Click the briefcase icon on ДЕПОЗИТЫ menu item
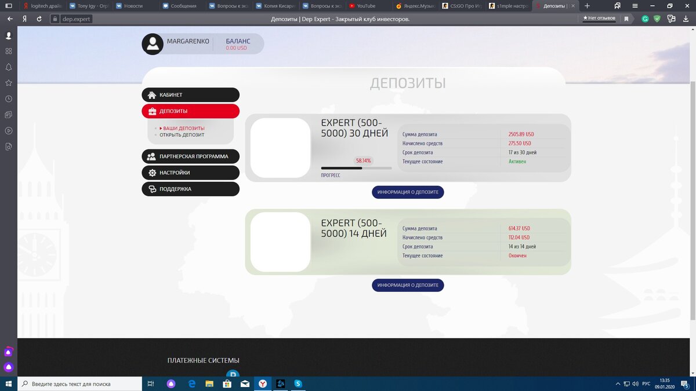 153,111
